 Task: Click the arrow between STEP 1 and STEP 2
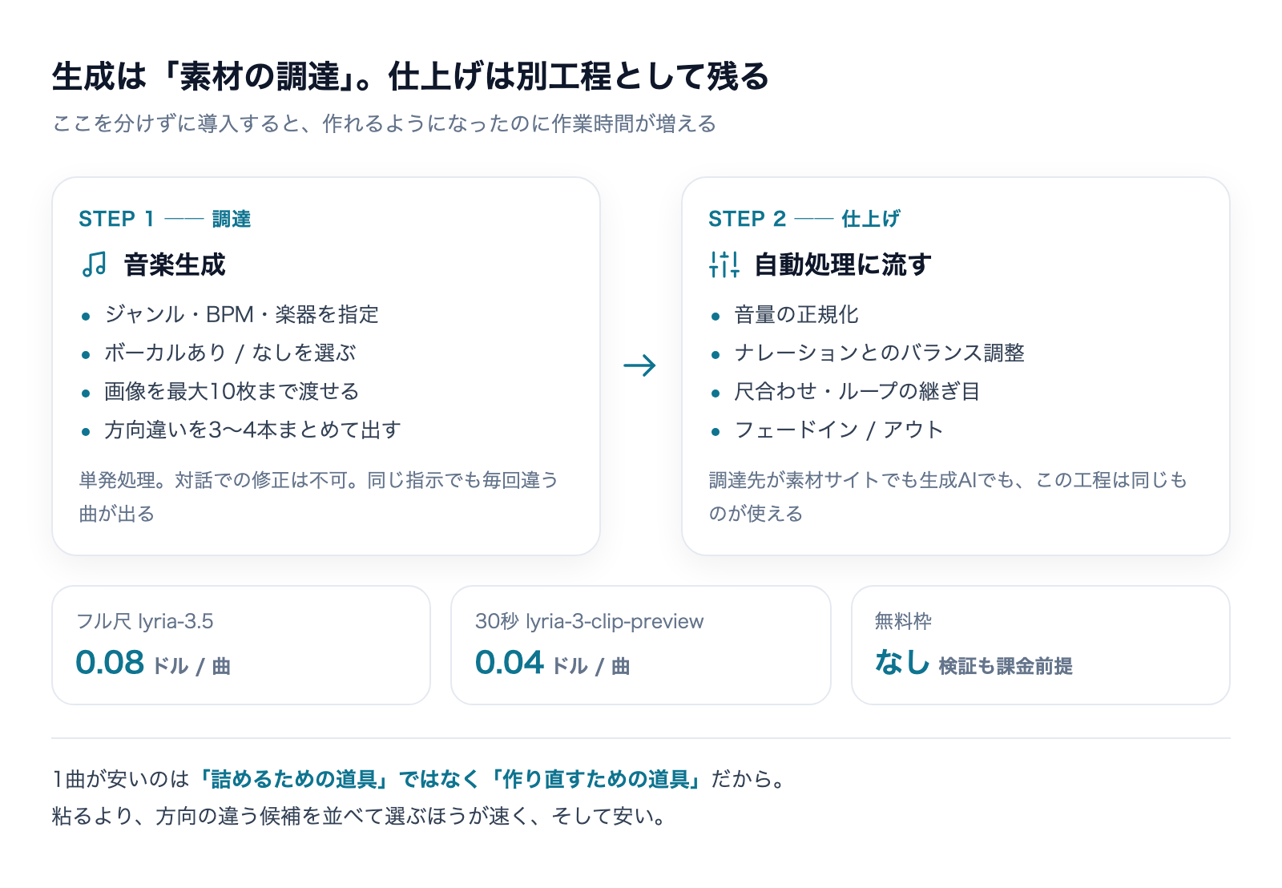click(x=639, y=366)
